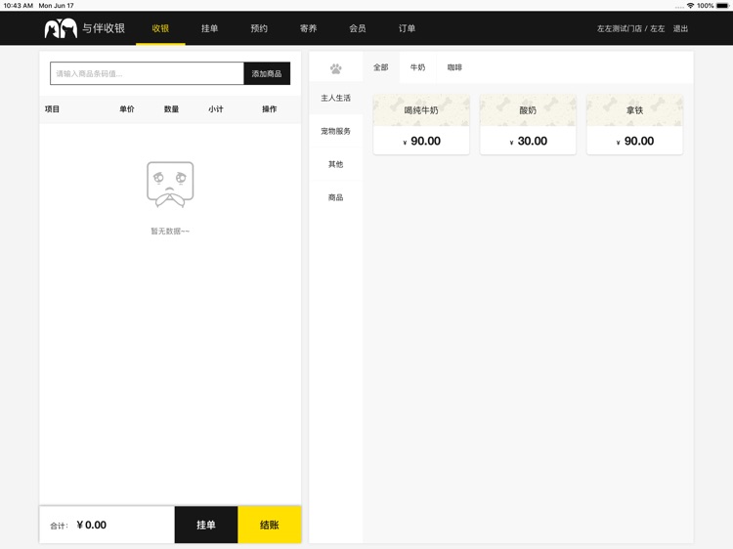Filter by the 牛奶 subcategory

pyautogui.click(x=418, y=67)
